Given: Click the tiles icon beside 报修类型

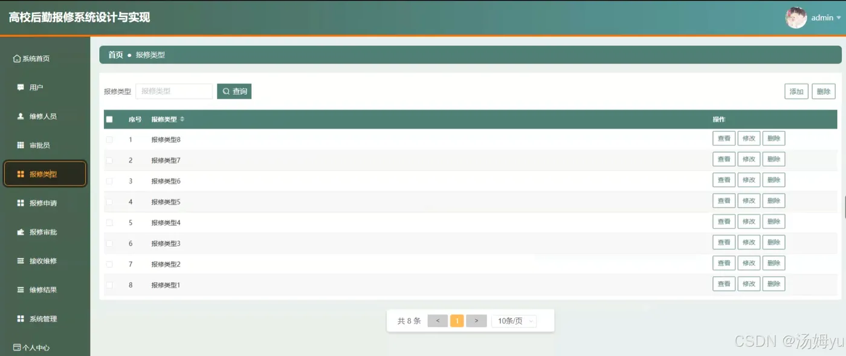Looking at the screenshot, I should pos(21,174).
